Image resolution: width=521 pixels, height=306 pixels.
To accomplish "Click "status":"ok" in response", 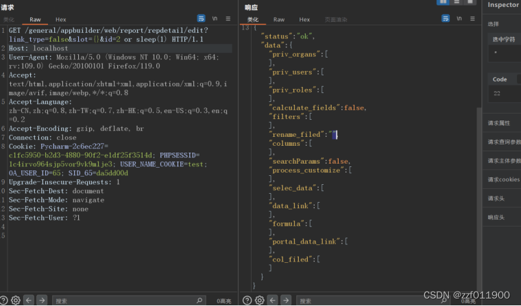I will pos(287,36).
